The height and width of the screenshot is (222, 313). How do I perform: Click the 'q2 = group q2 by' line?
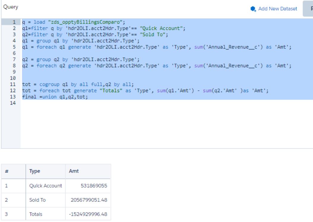(81, 59)
